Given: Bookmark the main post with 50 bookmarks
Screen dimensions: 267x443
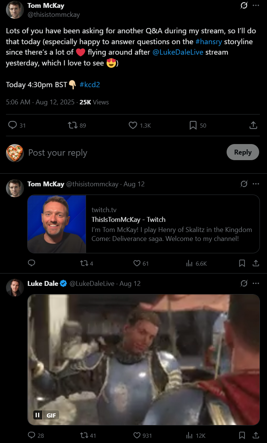Looking at the screenshot, I should (x=193, y=125).
